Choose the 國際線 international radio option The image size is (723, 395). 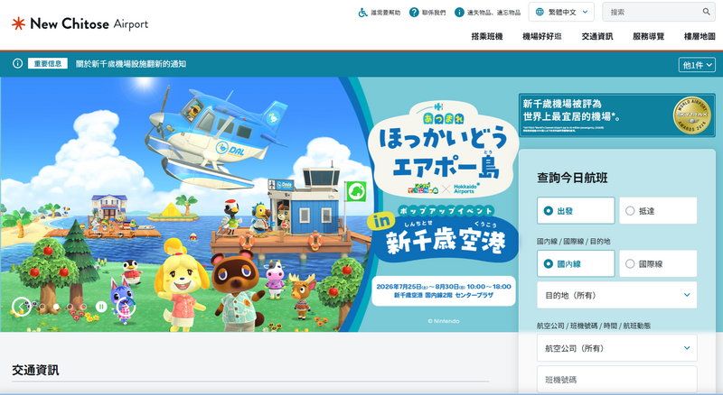pyautogui.click(x=658, y=264)
